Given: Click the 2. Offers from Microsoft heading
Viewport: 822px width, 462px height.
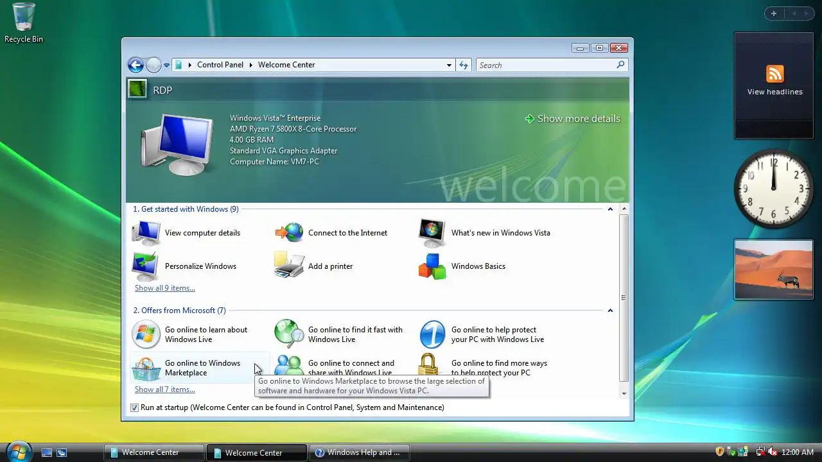Looking at the screenshot, I should [179, 311].
